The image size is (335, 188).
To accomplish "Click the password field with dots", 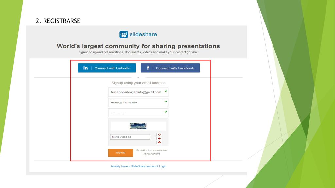I will [x=138, y=113].
